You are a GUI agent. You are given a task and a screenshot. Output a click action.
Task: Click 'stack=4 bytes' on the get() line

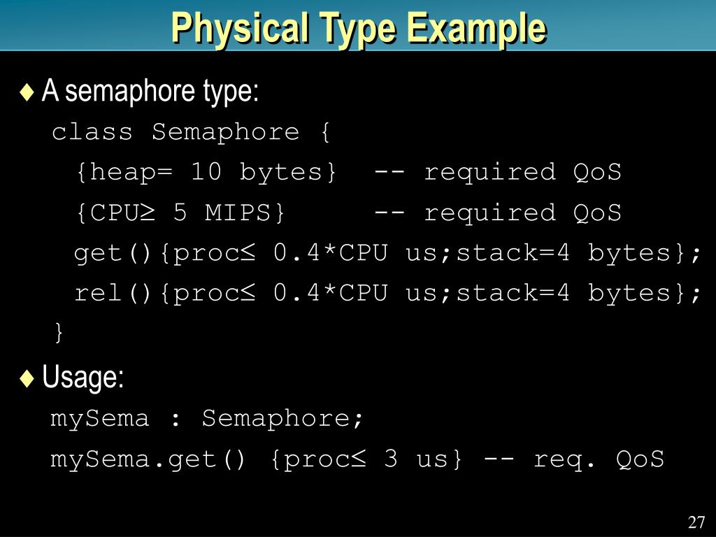pos(563,253)
